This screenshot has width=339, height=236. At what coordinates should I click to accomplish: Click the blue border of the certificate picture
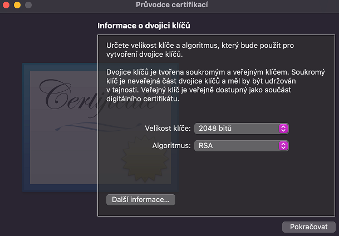point(26,128)
